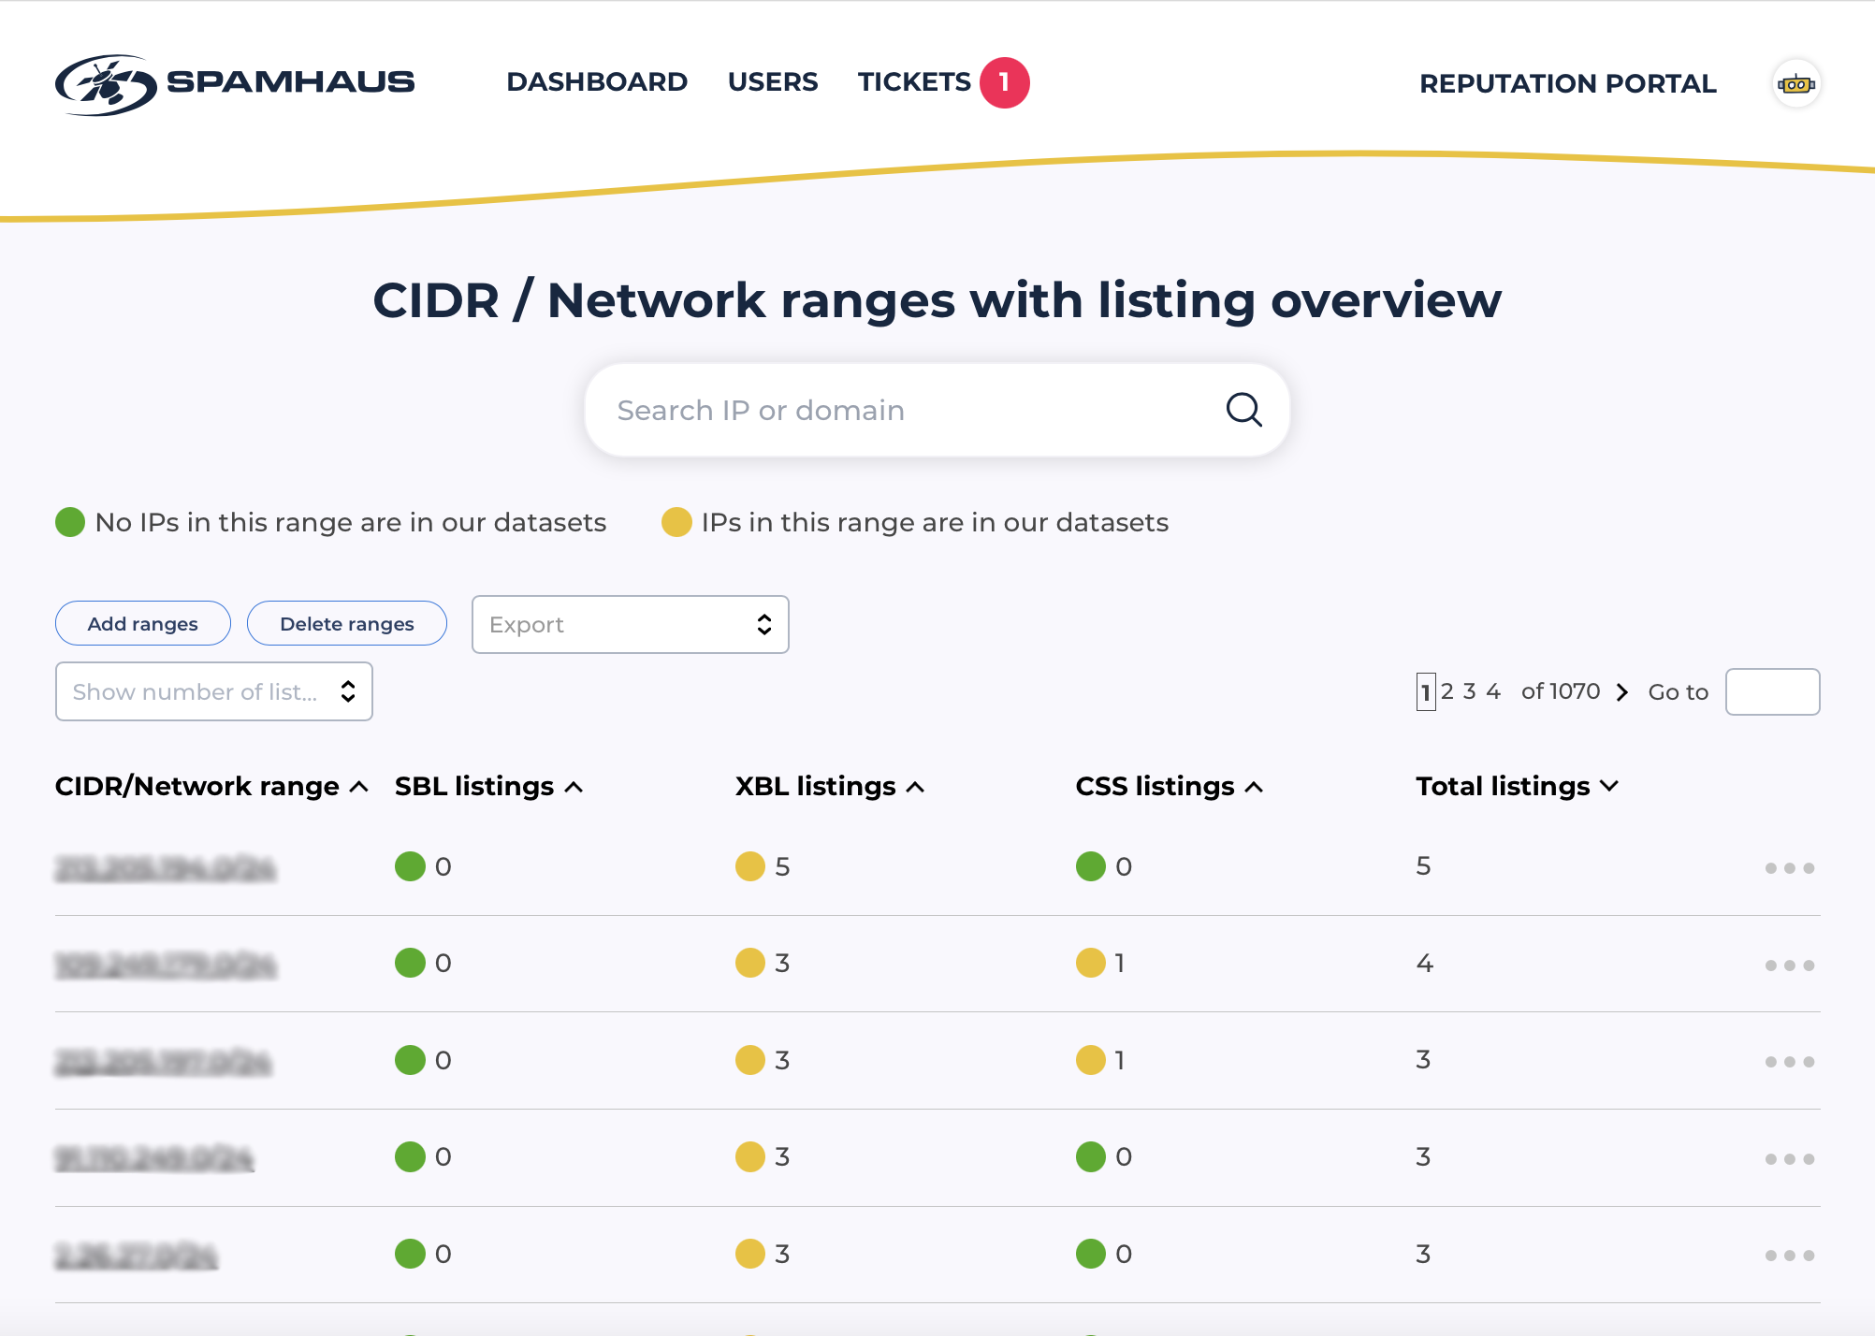Viewport: 1875px width, 1336px height.
Task: Sort by Total listings column
Action: pyautogui.click(x=1516, y=787)
